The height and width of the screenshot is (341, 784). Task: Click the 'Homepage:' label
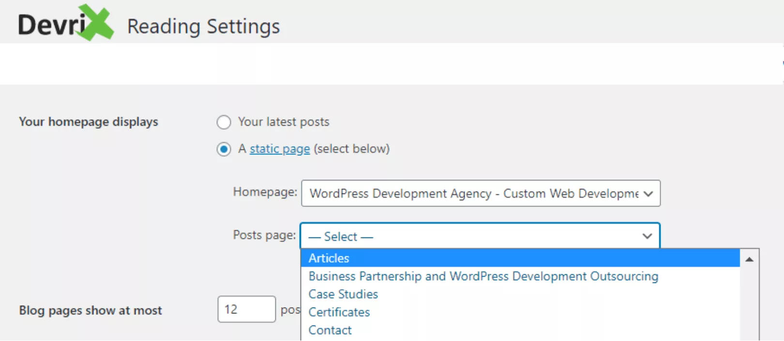coord(265,192)
